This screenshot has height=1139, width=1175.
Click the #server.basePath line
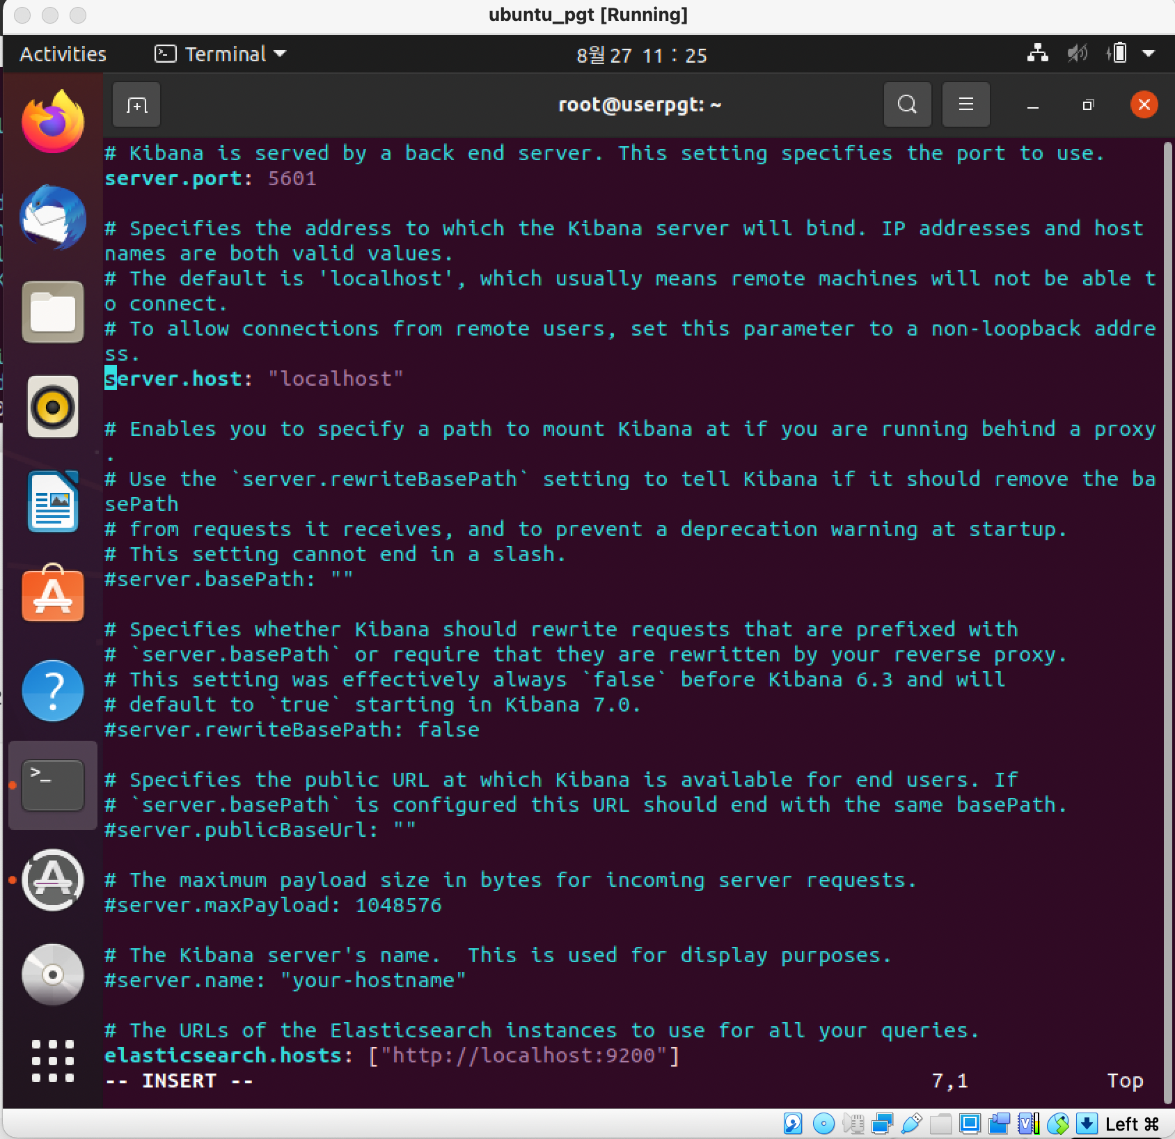[x=229, y=579]
